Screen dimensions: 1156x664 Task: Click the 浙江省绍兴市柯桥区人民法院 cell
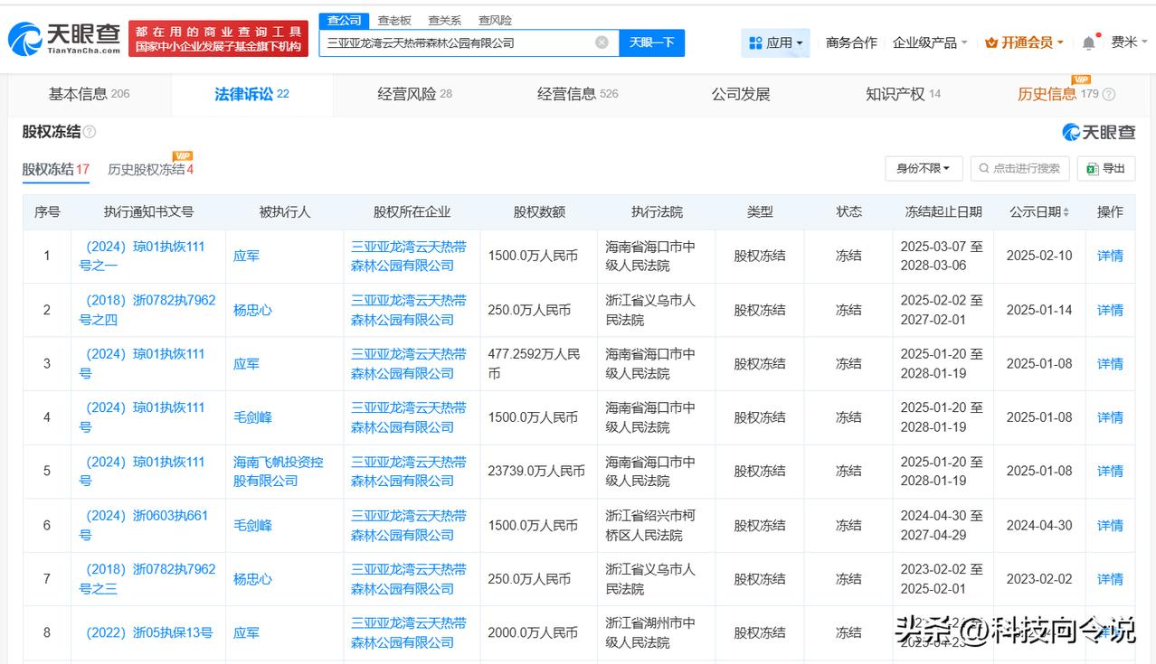[650, 525]
